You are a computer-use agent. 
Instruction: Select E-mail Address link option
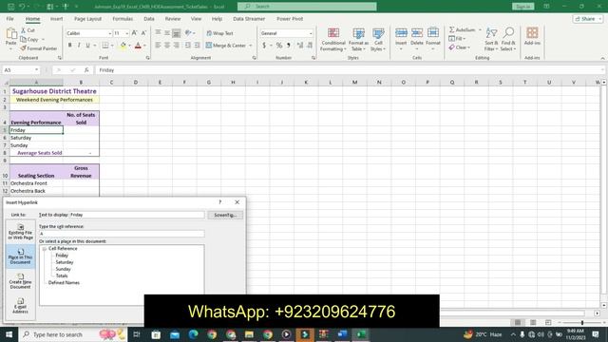[21, 306]
